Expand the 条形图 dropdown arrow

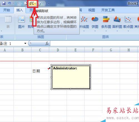tap(106, 31)
